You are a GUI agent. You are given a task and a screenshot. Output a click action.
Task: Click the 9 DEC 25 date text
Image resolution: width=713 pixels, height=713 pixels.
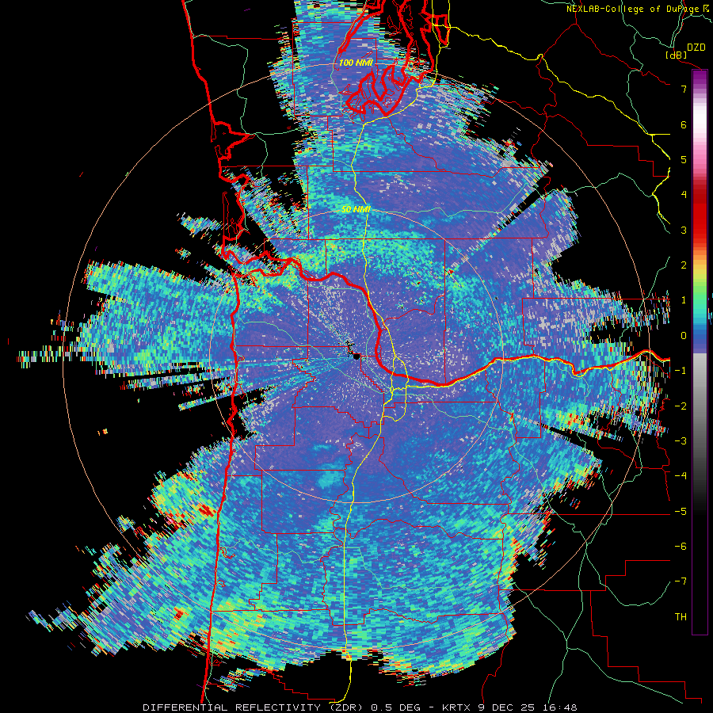click(508, 707)
